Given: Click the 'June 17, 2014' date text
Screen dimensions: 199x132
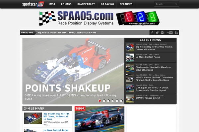Looking at the screenshot, I should (141, 44).
